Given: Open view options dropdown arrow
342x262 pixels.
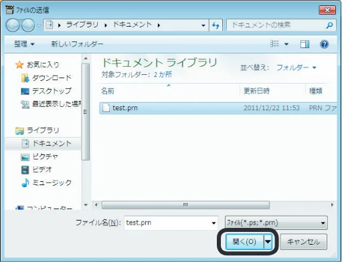Looking at the screenshot, I should 286,44.
